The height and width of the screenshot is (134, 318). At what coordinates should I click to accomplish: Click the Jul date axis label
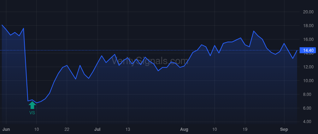98,130
